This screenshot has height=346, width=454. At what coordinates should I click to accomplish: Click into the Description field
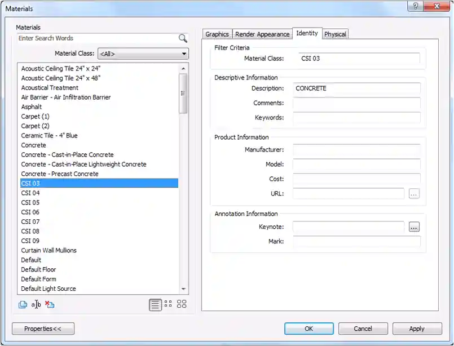356,88
